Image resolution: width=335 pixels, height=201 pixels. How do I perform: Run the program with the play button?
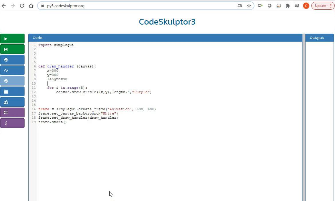(x=12, y=39)
